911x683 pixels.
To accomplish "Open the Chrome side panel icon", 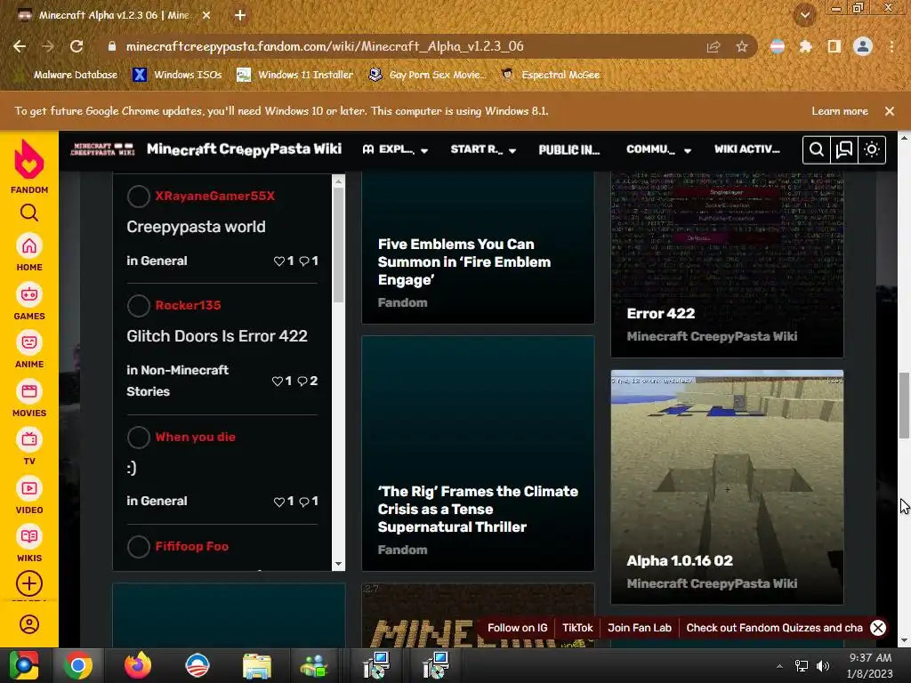I will click(834, 46).
